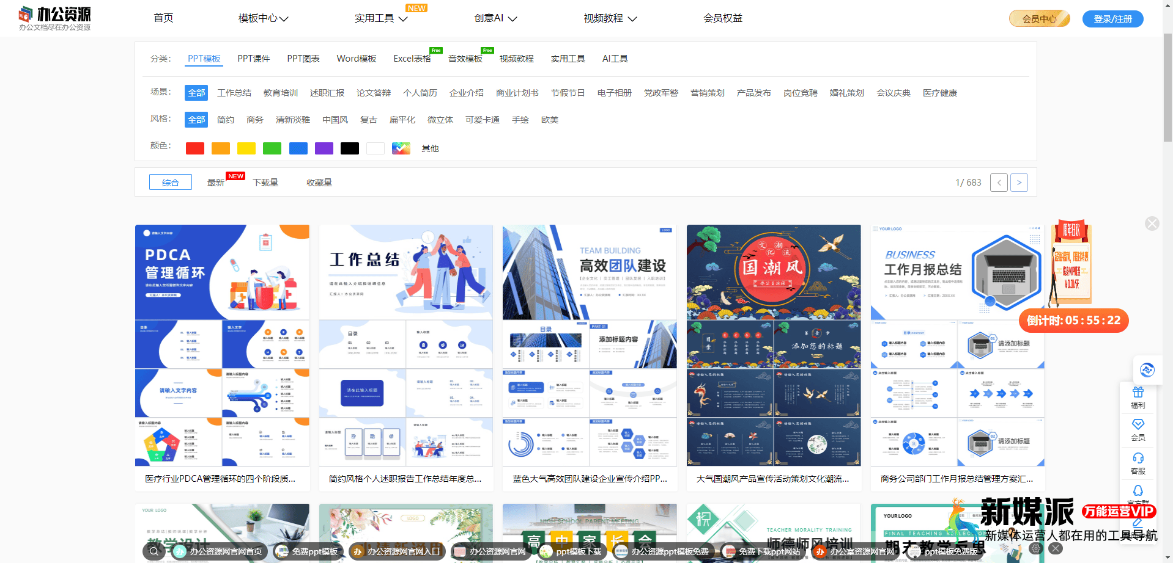Click the 会员 diamond icon in sidebar
Image resolution: width=1173 pixels, height=563 pixels.
(1138, 429)
